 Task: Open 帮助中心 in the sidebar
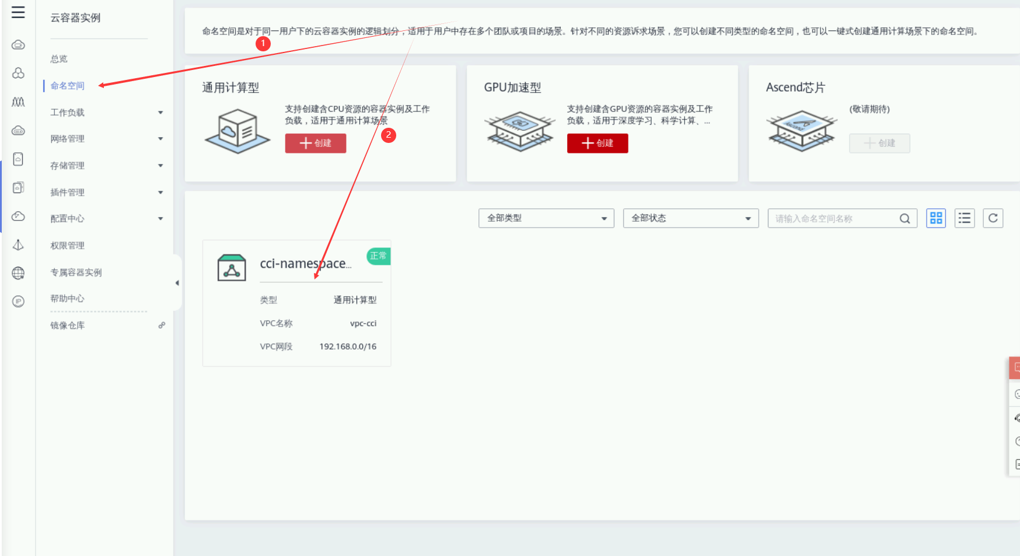click(x=68, y=299)
